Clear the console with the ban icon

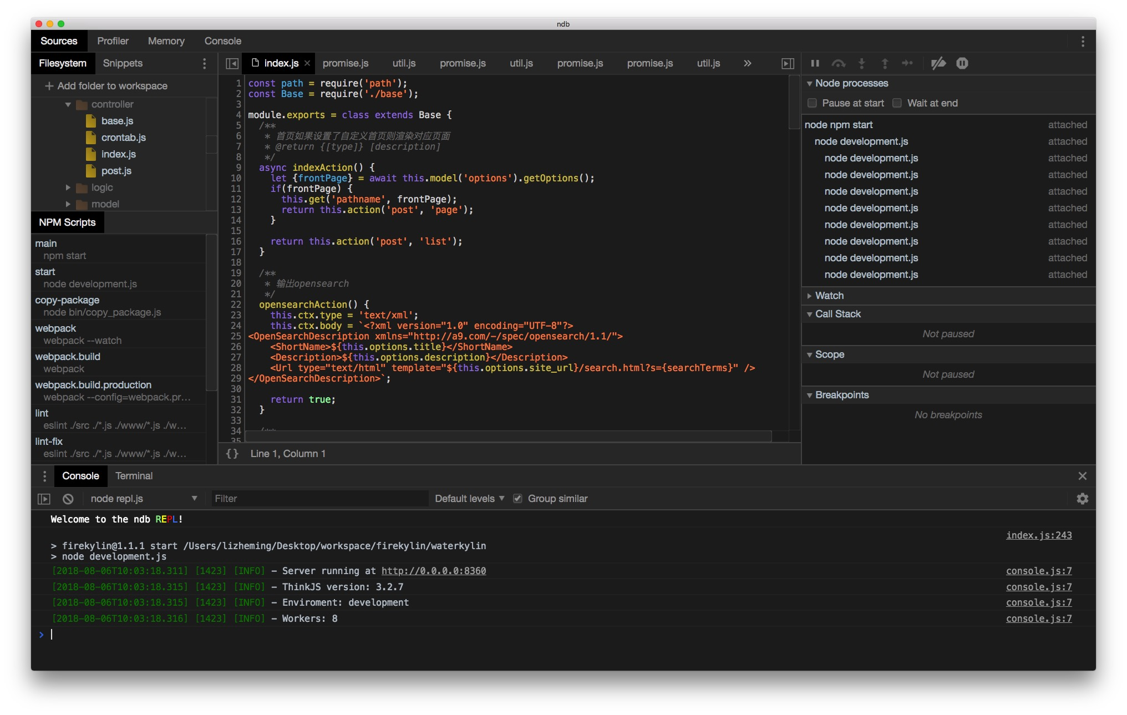pyautogui.click(x=68, y=499)
